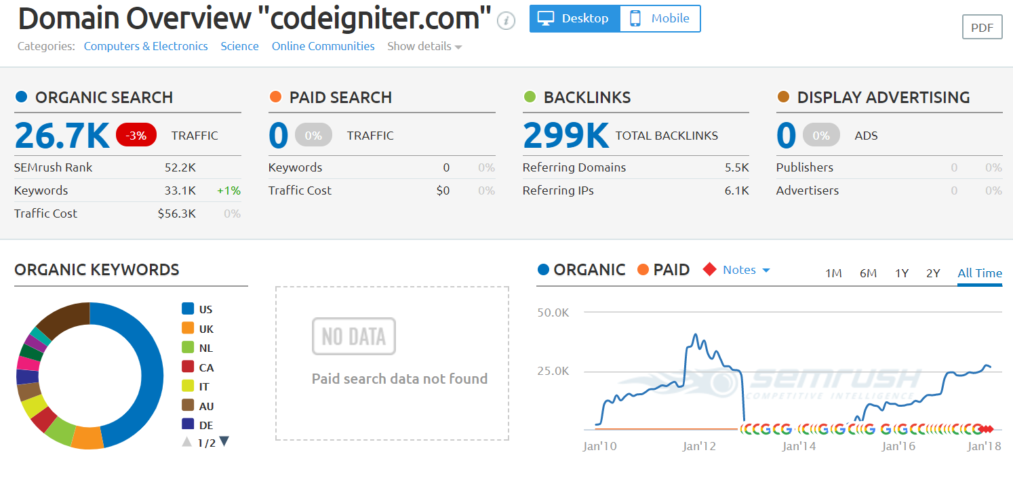1013x482 pixels.
Task: Select the 1Y time range tab
Action: click(902, 273)
